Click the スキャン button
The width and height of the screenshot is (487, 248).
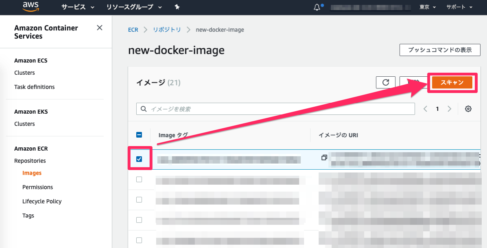click(452, 82)
